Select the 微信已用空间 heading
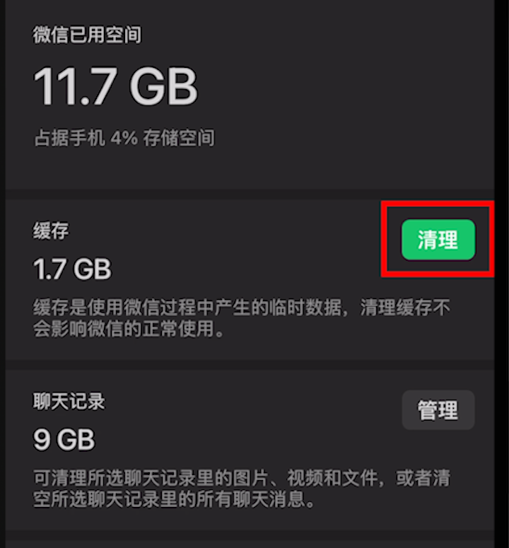The width and height of the screenshot is (509, 548). pyautogui.click(x=87, y=35)
